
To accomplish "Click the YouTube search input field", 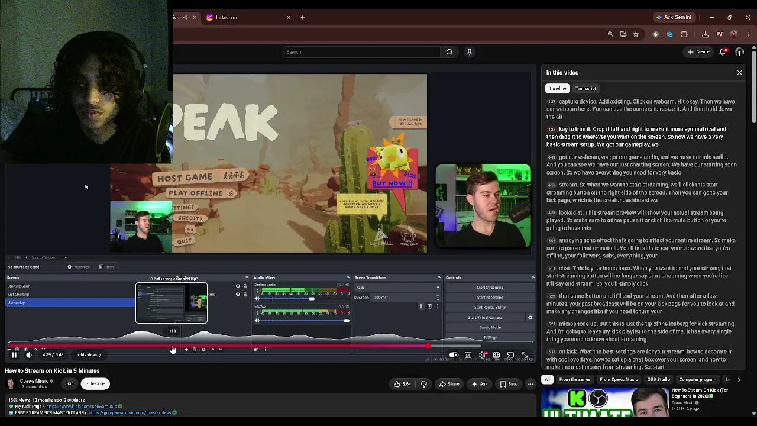I will pyautogui.click(x=361, y=52).
